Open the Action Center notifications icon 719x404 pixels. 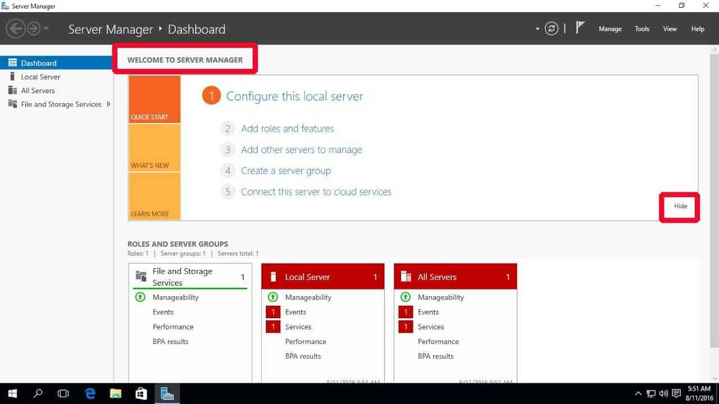[x=676, y=393]
